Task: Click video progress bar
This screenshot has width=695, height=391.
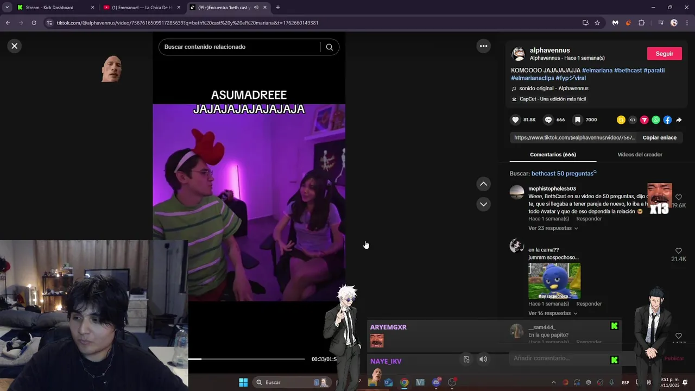Action: tap(247, 359)
